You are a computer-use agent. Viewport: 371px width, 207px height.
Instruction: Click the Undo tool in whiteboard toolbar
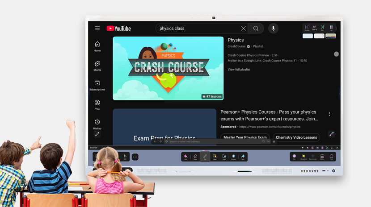(186, 157)
